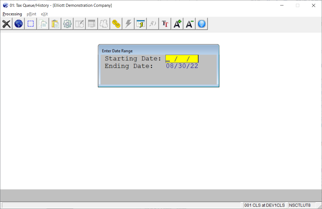322x209 pixels.
Task: Open the pRint menu
Action: [31, 14]
